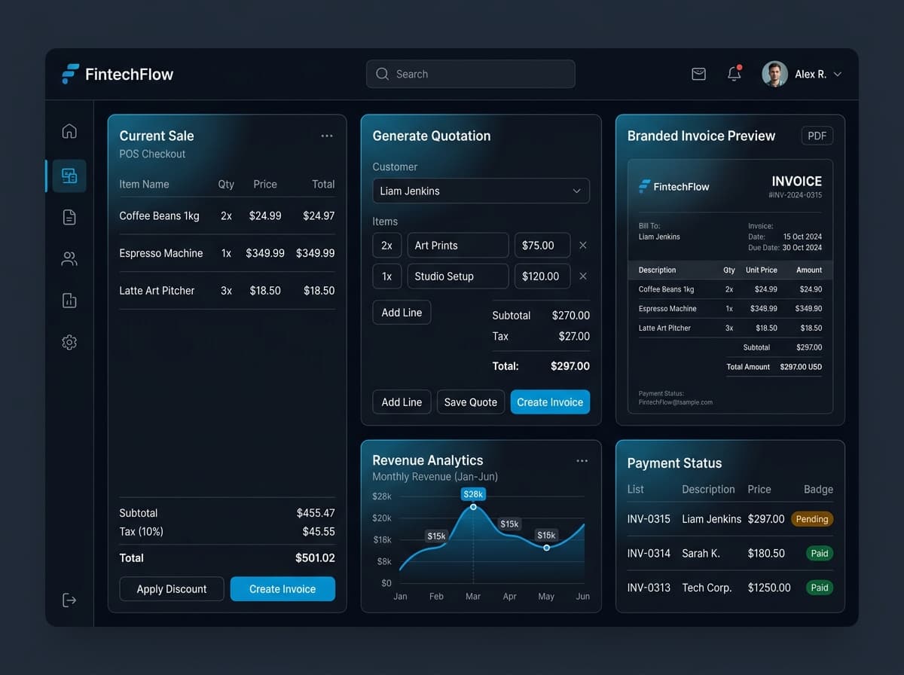Click the $297.00 quotation Total amount
This screenshot has width=904, height=675.
click(x=570, y=366)
